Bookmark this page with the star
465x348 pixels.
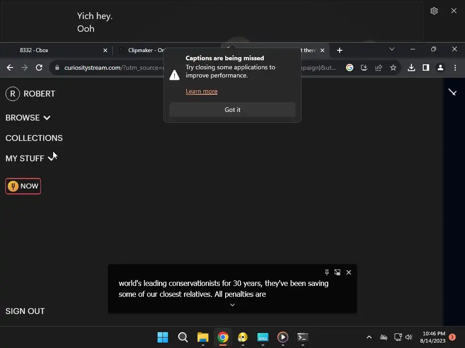[393, 68]
